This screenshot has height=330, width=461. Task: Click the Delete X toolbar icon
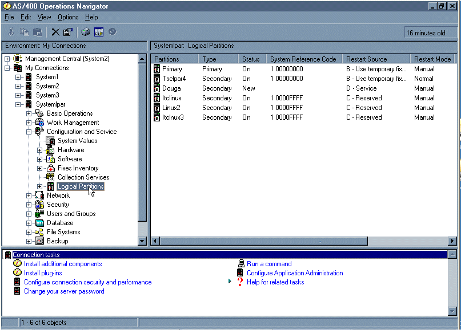tap(55, 32)
